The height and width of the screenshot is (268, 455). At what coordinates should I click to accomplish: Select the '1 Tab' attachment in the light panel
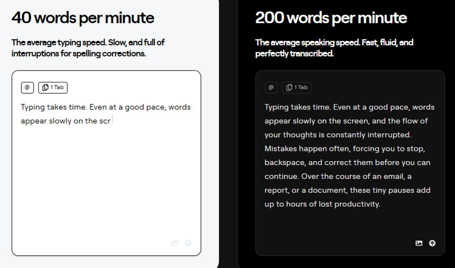tap(52, 87)
